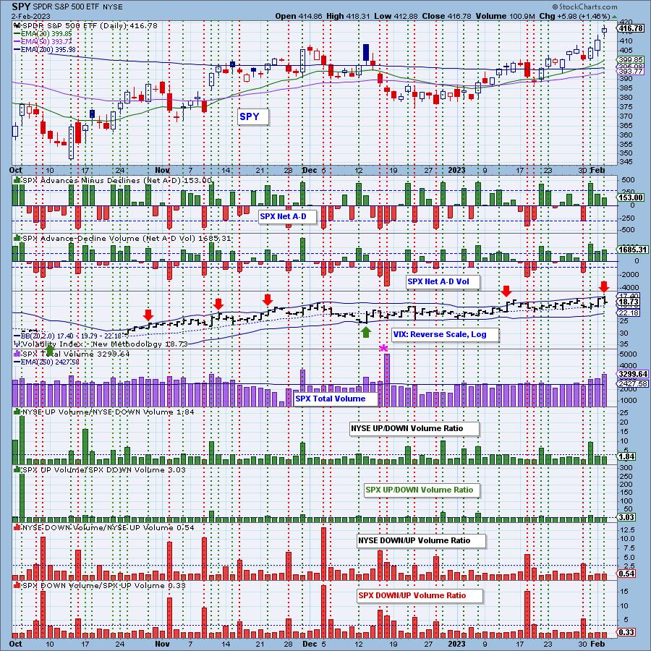
Task: Click the 2427.58 EMA volume tag on the right axis
Action: point(633,383)
